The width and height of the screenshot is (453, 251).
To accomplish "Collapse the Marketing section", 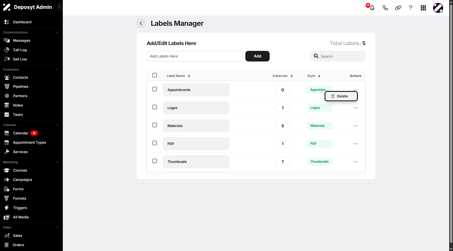I will pyautogui.click(x=57, y=162).
